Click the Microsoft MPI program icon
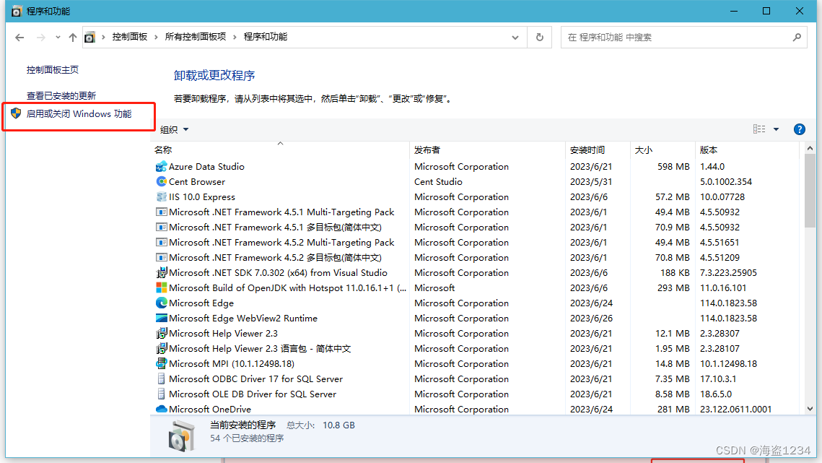The image size is (822, 463). click(x=162, y=364)
